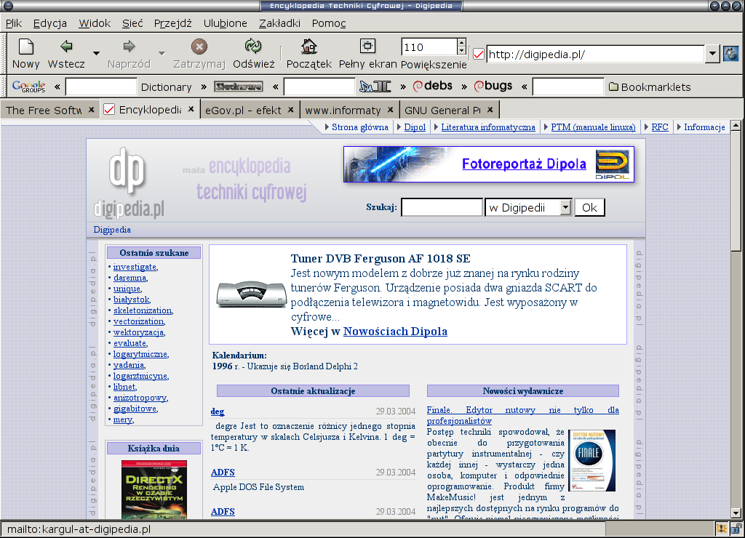Open Google Groups search icon
The image size is (745, 538).
29,87
